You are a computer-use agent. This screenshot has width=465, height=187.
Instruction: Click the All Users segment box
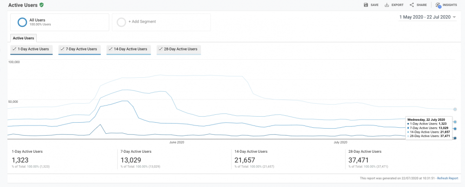click(60, 22)
